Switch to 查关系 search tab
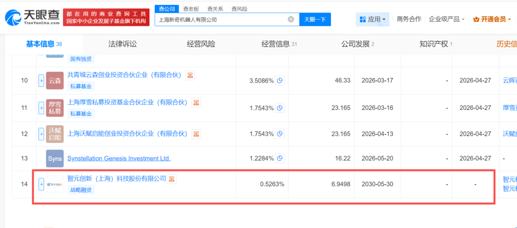 [x=215, y=9]
